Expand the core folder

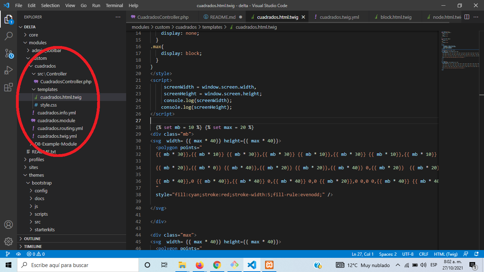72,35
